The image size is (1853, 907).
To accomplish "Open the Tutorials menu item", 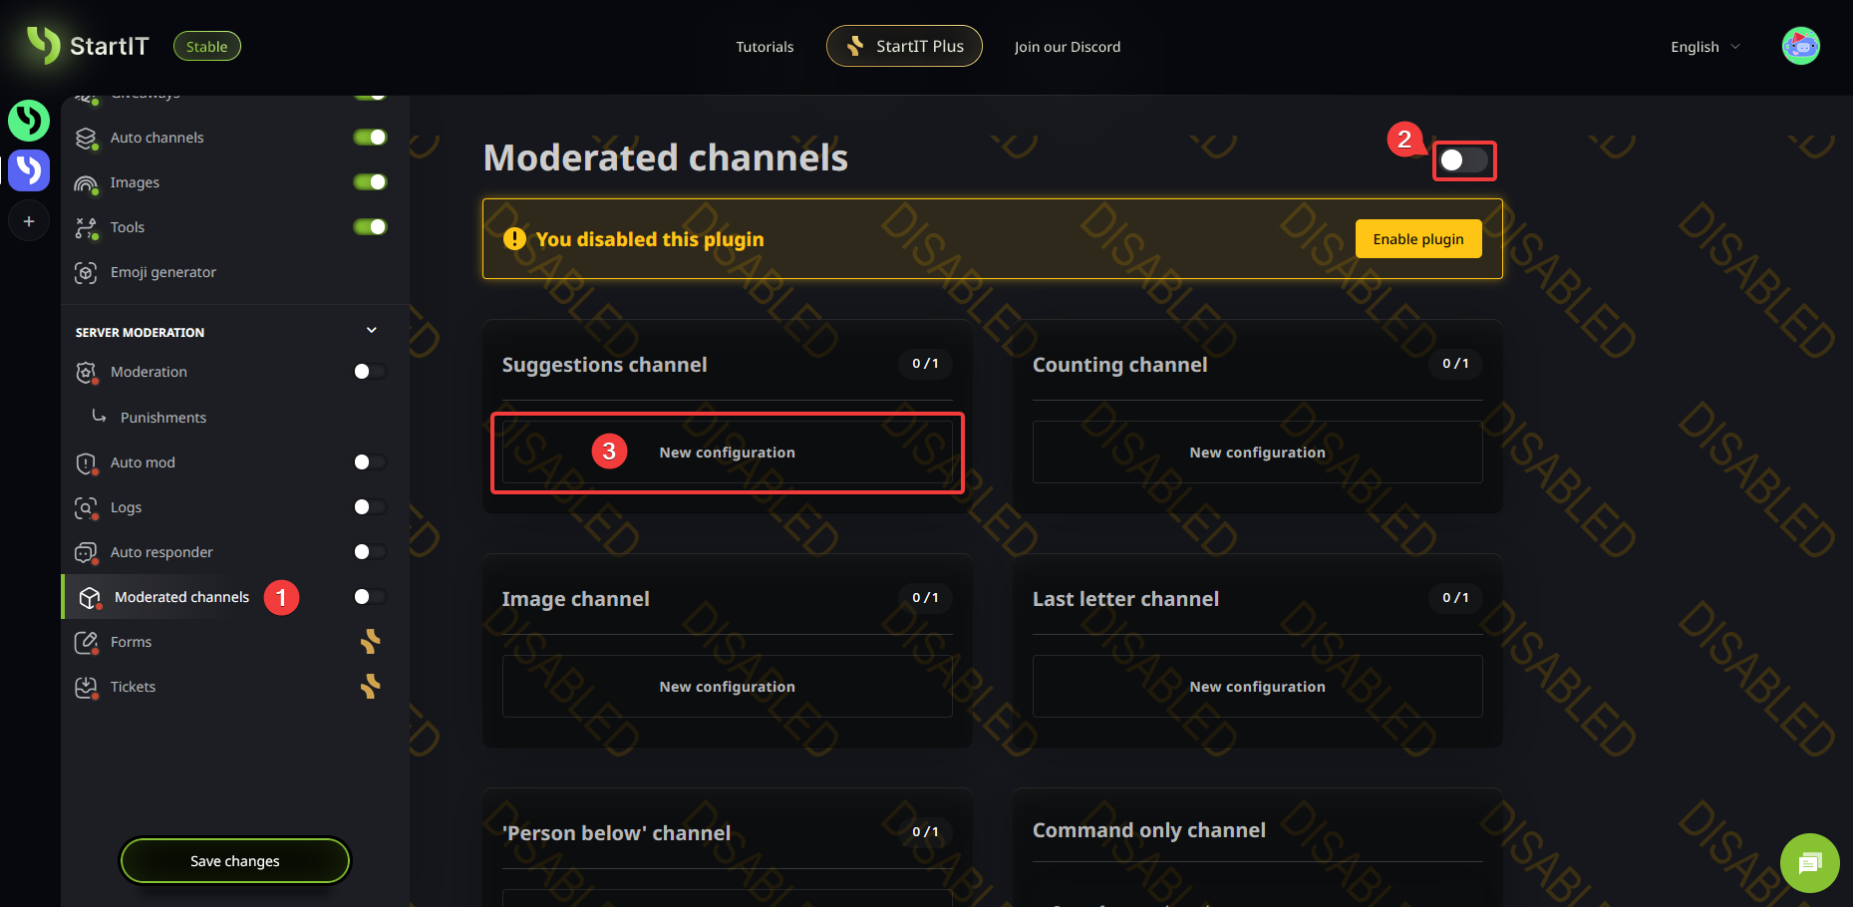I will point(765,47).
